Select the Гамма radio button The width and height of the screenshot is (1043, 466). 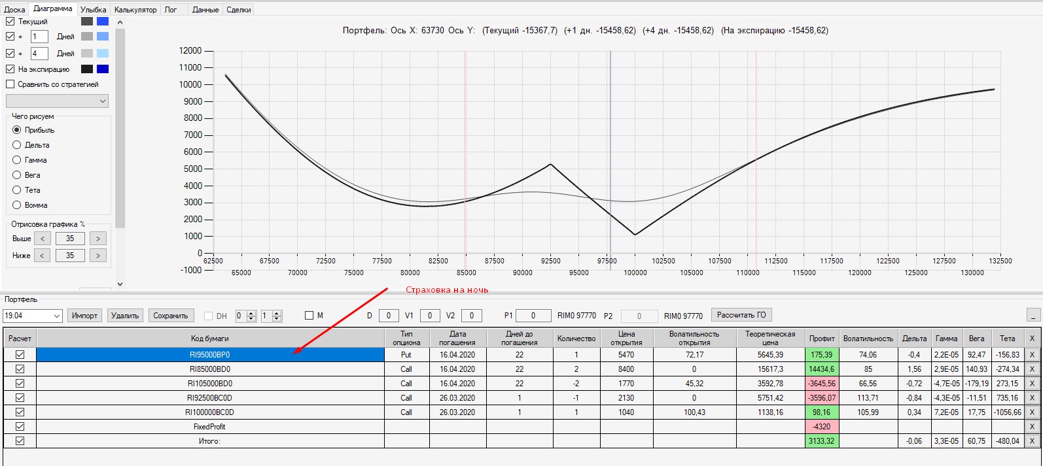point(17,160)
